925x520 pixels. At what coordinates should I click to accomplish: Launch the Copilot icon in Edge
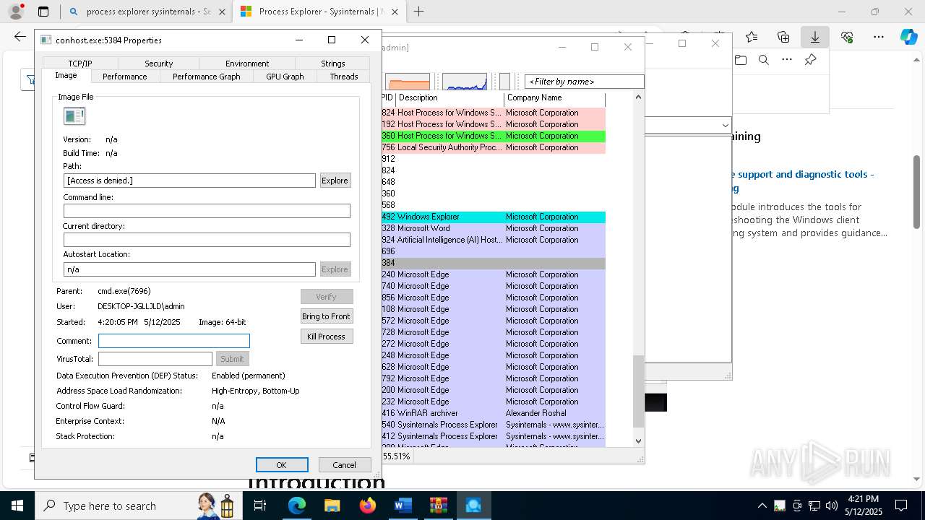pyautogui.click(x=909, y=37)
